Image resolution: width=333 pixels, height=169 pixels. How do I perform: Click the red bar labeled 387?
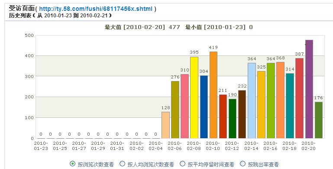[x=300, y=98]
